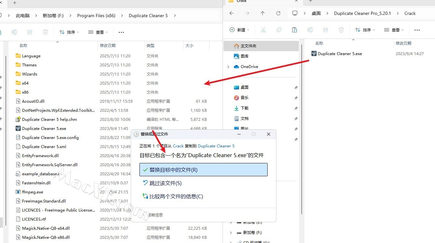
Task: Click the share icon in the left window toolbar
Action: [30, 32]
